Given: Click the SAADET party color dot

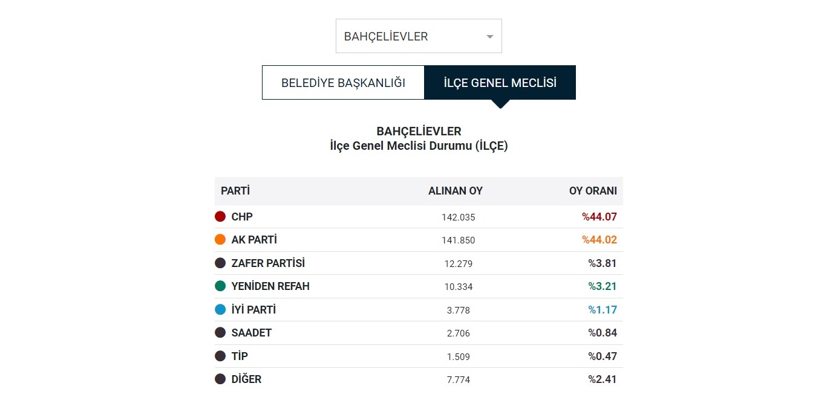Looking at the screenshot, I should click(x=220, y=333).
